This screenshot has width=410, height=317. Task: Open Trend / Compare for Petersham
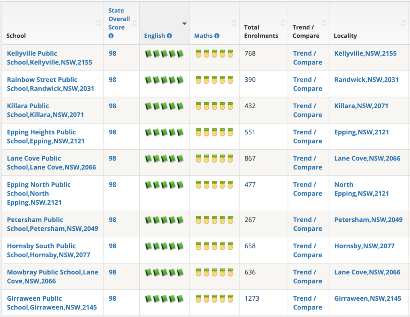307,224
